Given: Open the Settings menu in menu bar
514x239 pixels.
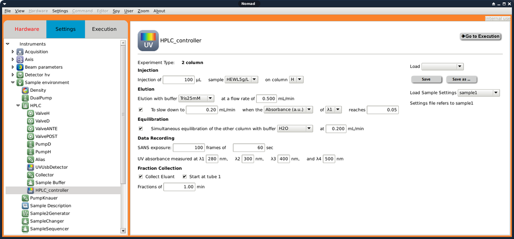Looking at the screenshot, I should tap(60, 11).
